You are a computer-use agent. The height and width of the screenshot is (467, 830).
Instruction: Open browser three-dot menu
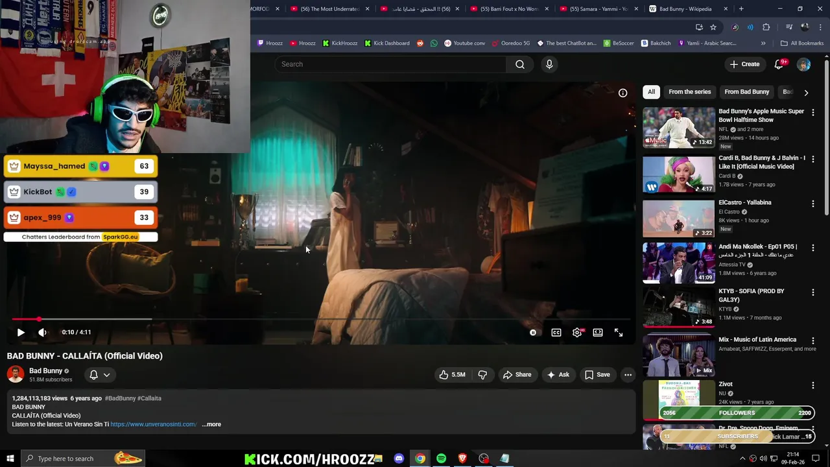click(x=820, y=27)
